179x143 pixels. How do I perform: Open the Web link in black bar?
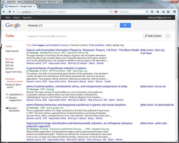coord(8,18)
